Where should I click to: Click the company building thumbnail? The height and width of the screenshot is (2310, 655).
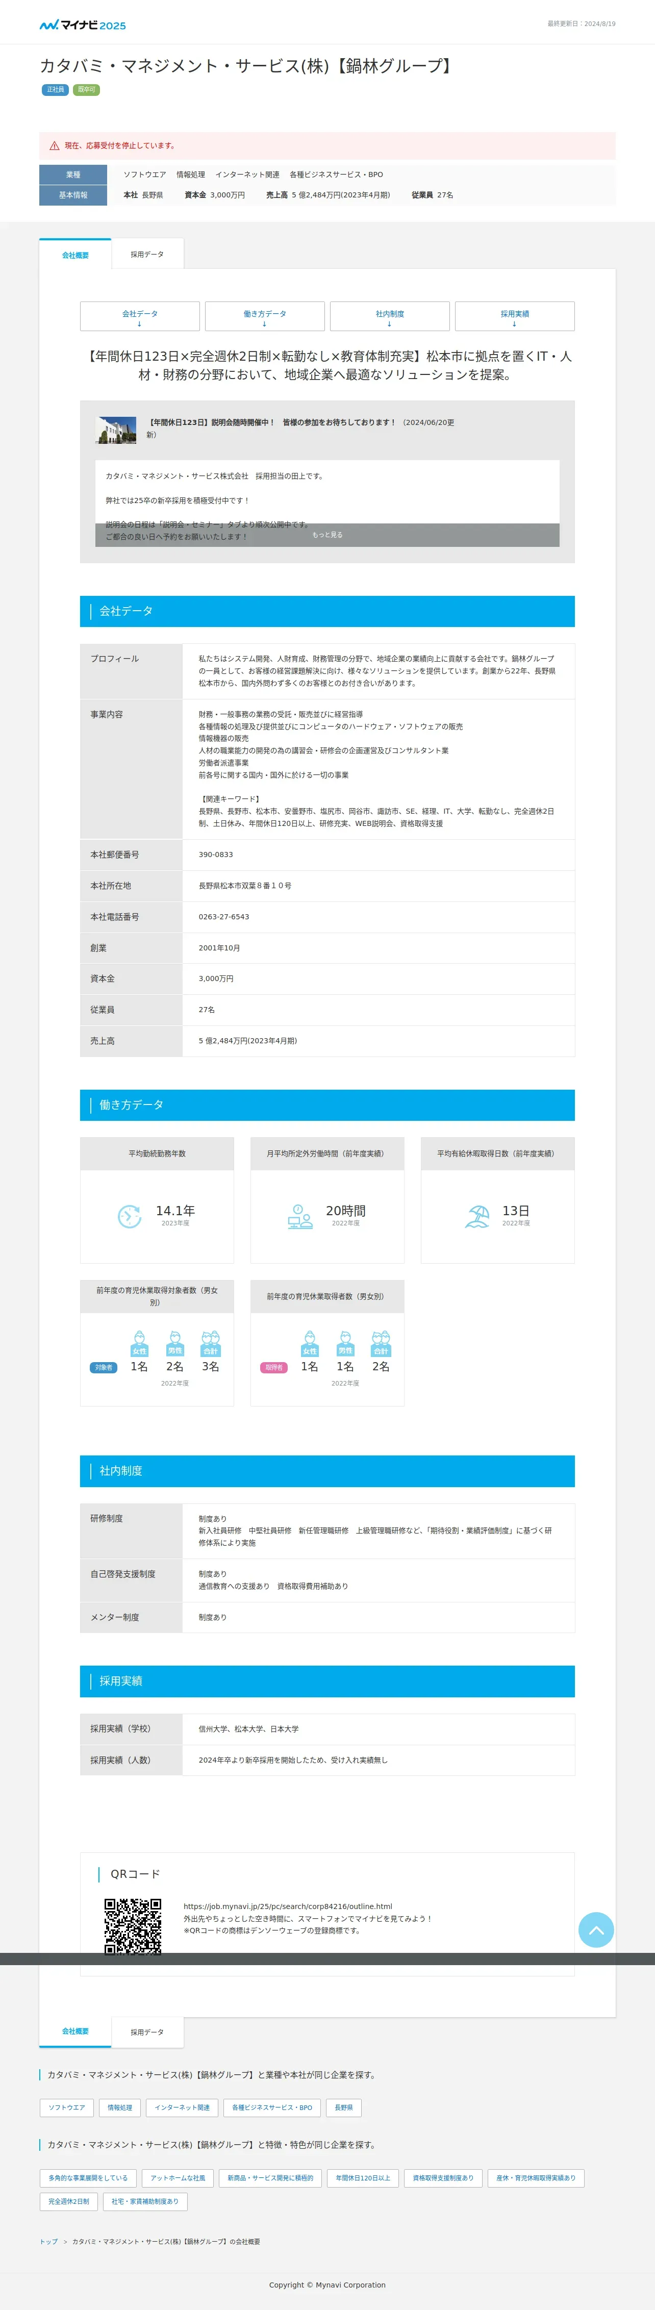(116, 430)
